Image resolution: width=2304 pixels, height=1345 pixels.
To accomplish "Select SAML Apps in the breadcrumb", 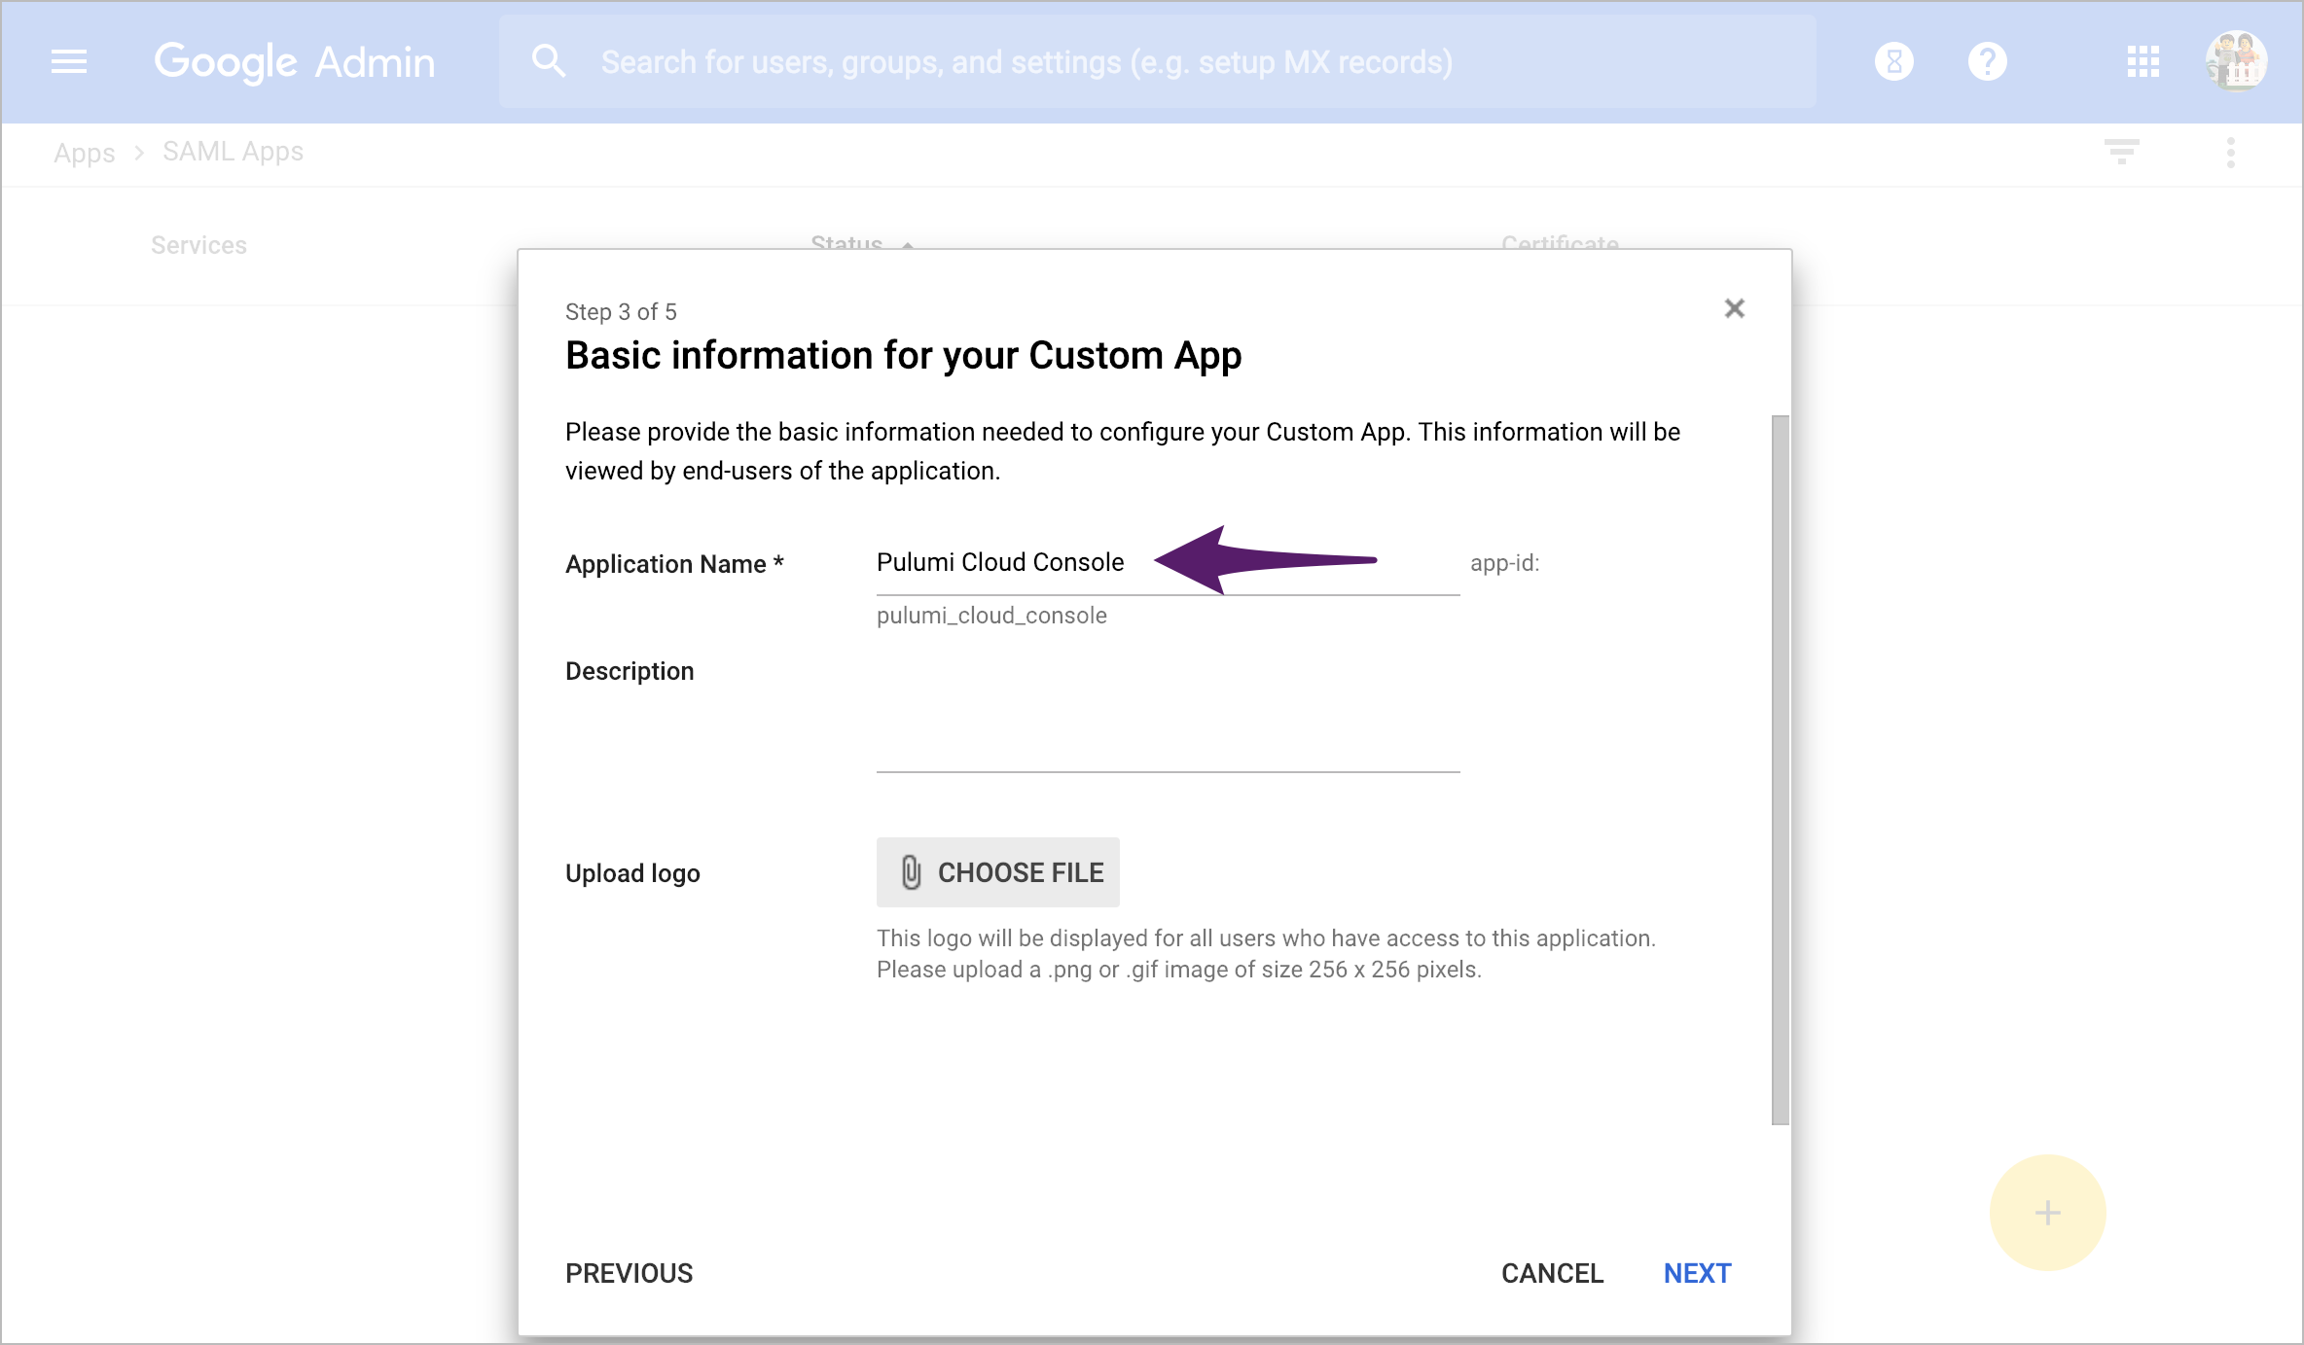I will 232,152.
